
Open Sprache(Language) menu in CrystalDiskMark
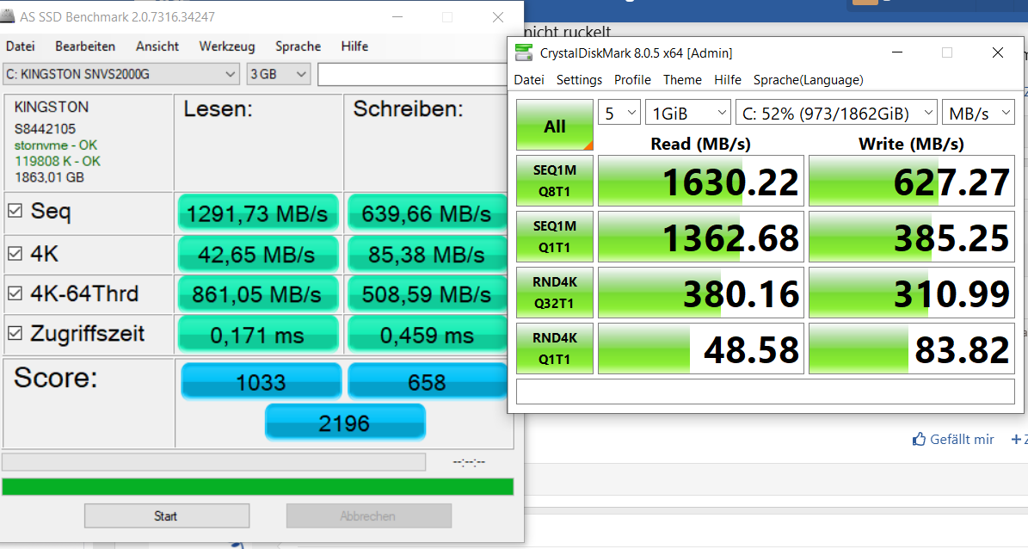coord(809,79)
